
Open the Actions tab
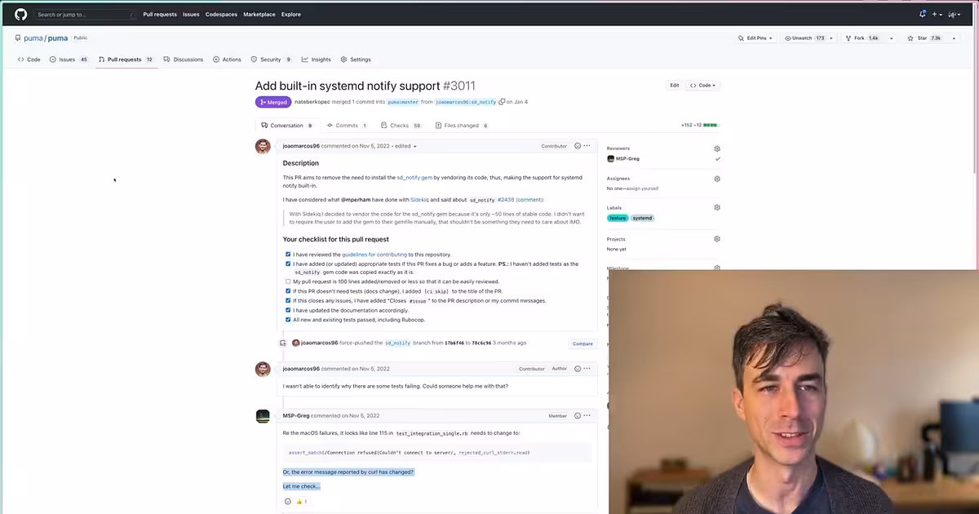pos(228,60)
